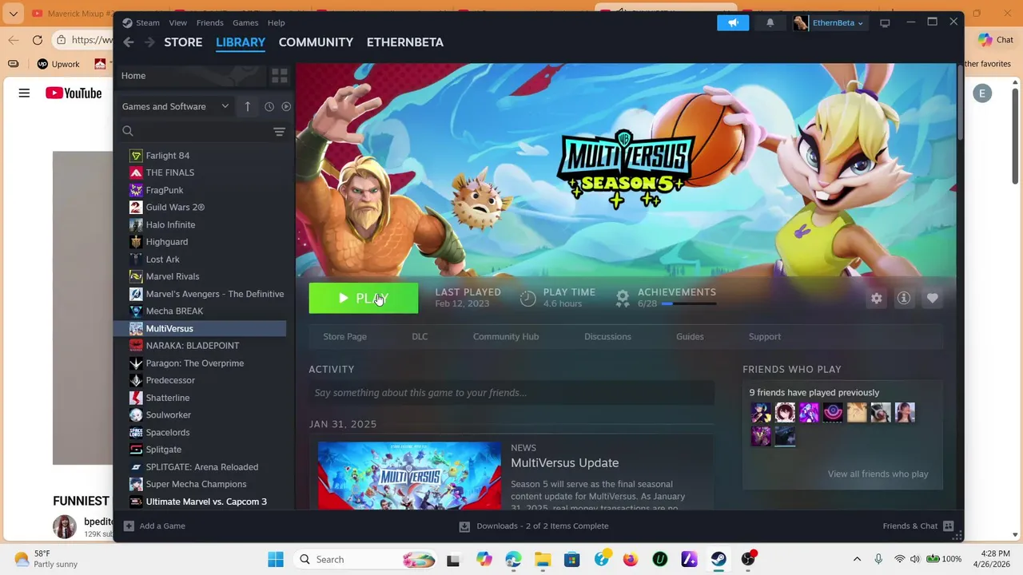Select Marvel Rivals in the library list
Image resolution: width=1023 pixels, height=575 pixels.
(x=173, y=276)
